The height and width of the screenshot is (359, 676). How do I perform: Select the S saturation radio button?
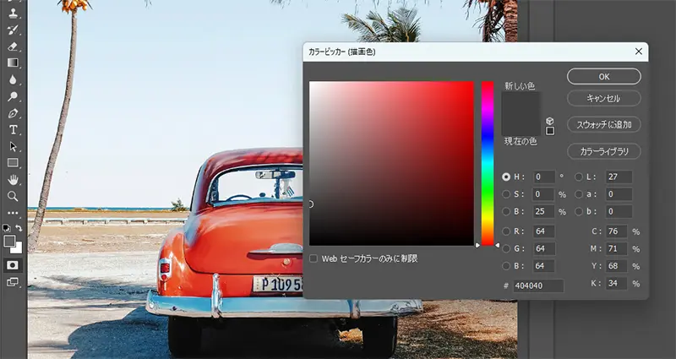(506, 194)
